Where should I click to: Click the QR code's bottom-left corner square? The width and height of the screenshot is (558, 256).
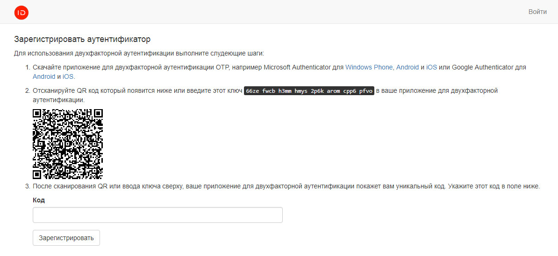(x=37, y=175)
